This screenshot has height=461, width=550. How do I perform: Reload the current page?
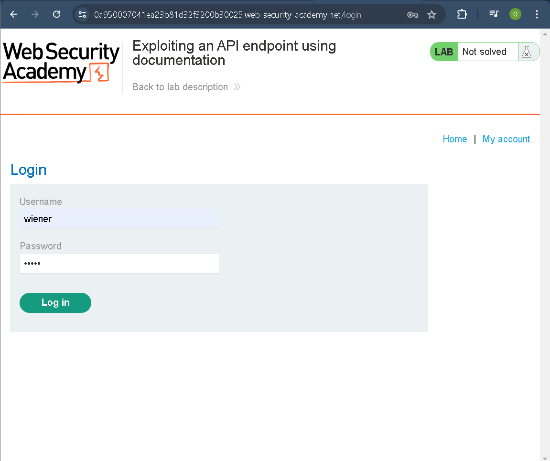(56, 14)
